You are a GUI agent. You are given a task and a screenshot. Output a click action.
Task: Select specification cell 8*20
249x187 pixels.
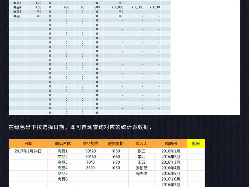[91, 168]
